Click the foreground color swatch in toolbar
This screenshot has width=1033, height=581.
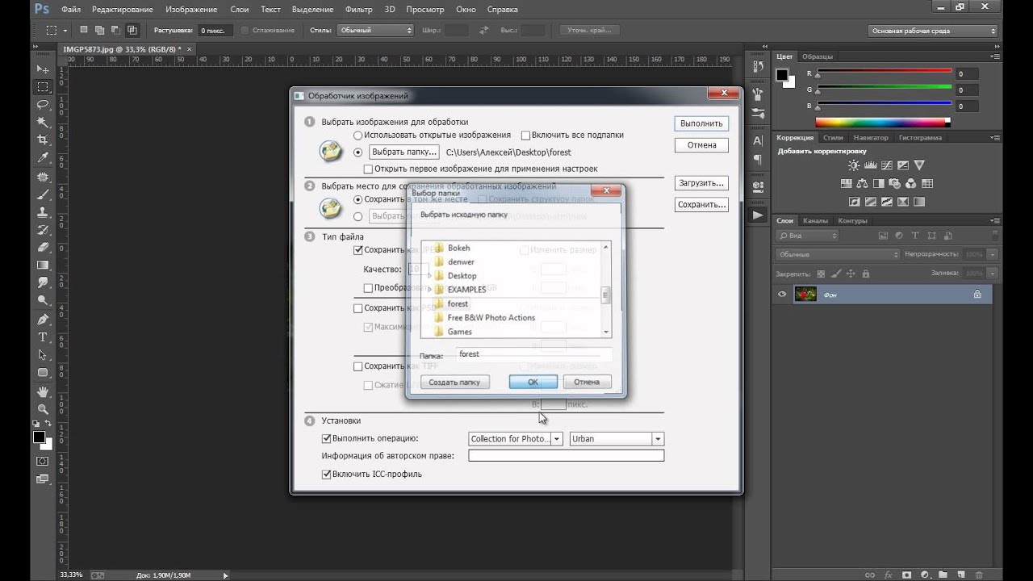[x=39, y=437]
